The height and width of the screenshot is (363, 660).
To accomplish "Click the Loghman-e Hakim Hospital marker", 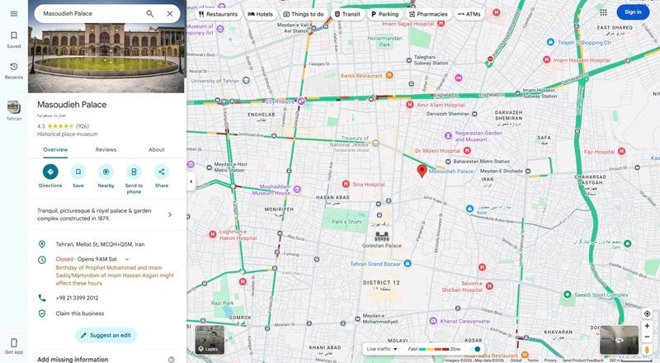I will (213, 234).
